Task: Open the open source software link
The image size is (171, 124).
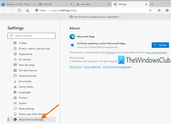Action: point(157,52)
